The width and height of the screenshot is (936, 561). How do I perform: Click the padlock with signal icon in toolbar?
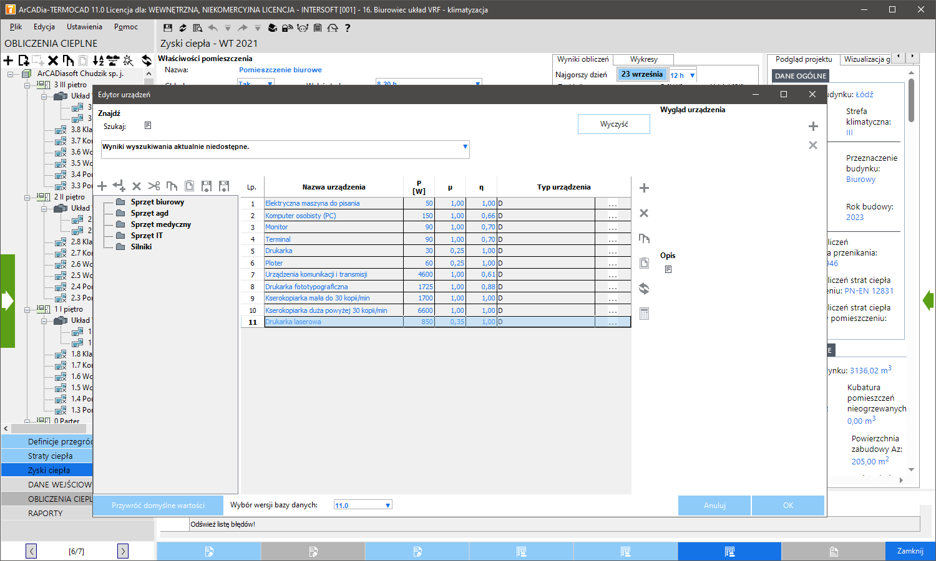288,27
